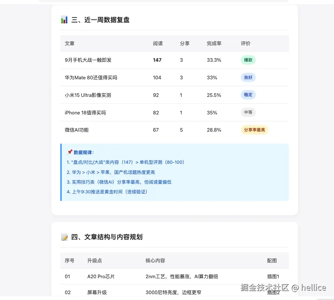
Task: Click the 核心内容 column header
Action: (155, 261)
